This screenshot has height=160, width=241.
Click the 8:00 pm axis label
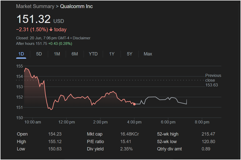(x=202, y=122)
